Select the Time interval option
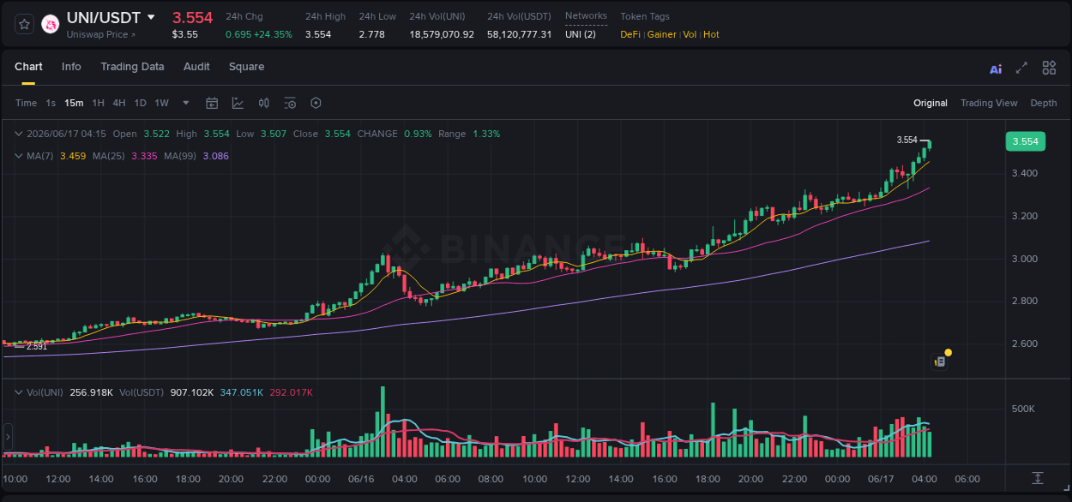The width and height of the screenshot is (1072, 502). tap(26, 103)
